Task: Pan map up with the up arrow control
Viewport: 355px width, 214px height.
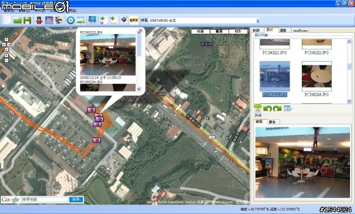Action: click(x=6, y=39)
